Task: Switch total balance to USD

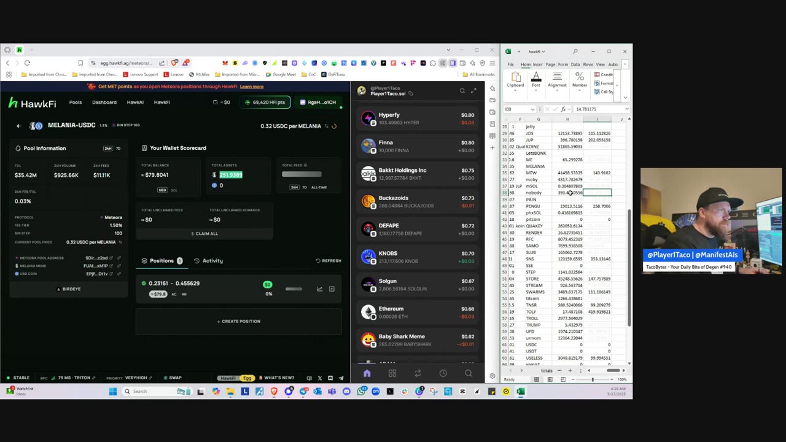Action: point(163,190)
